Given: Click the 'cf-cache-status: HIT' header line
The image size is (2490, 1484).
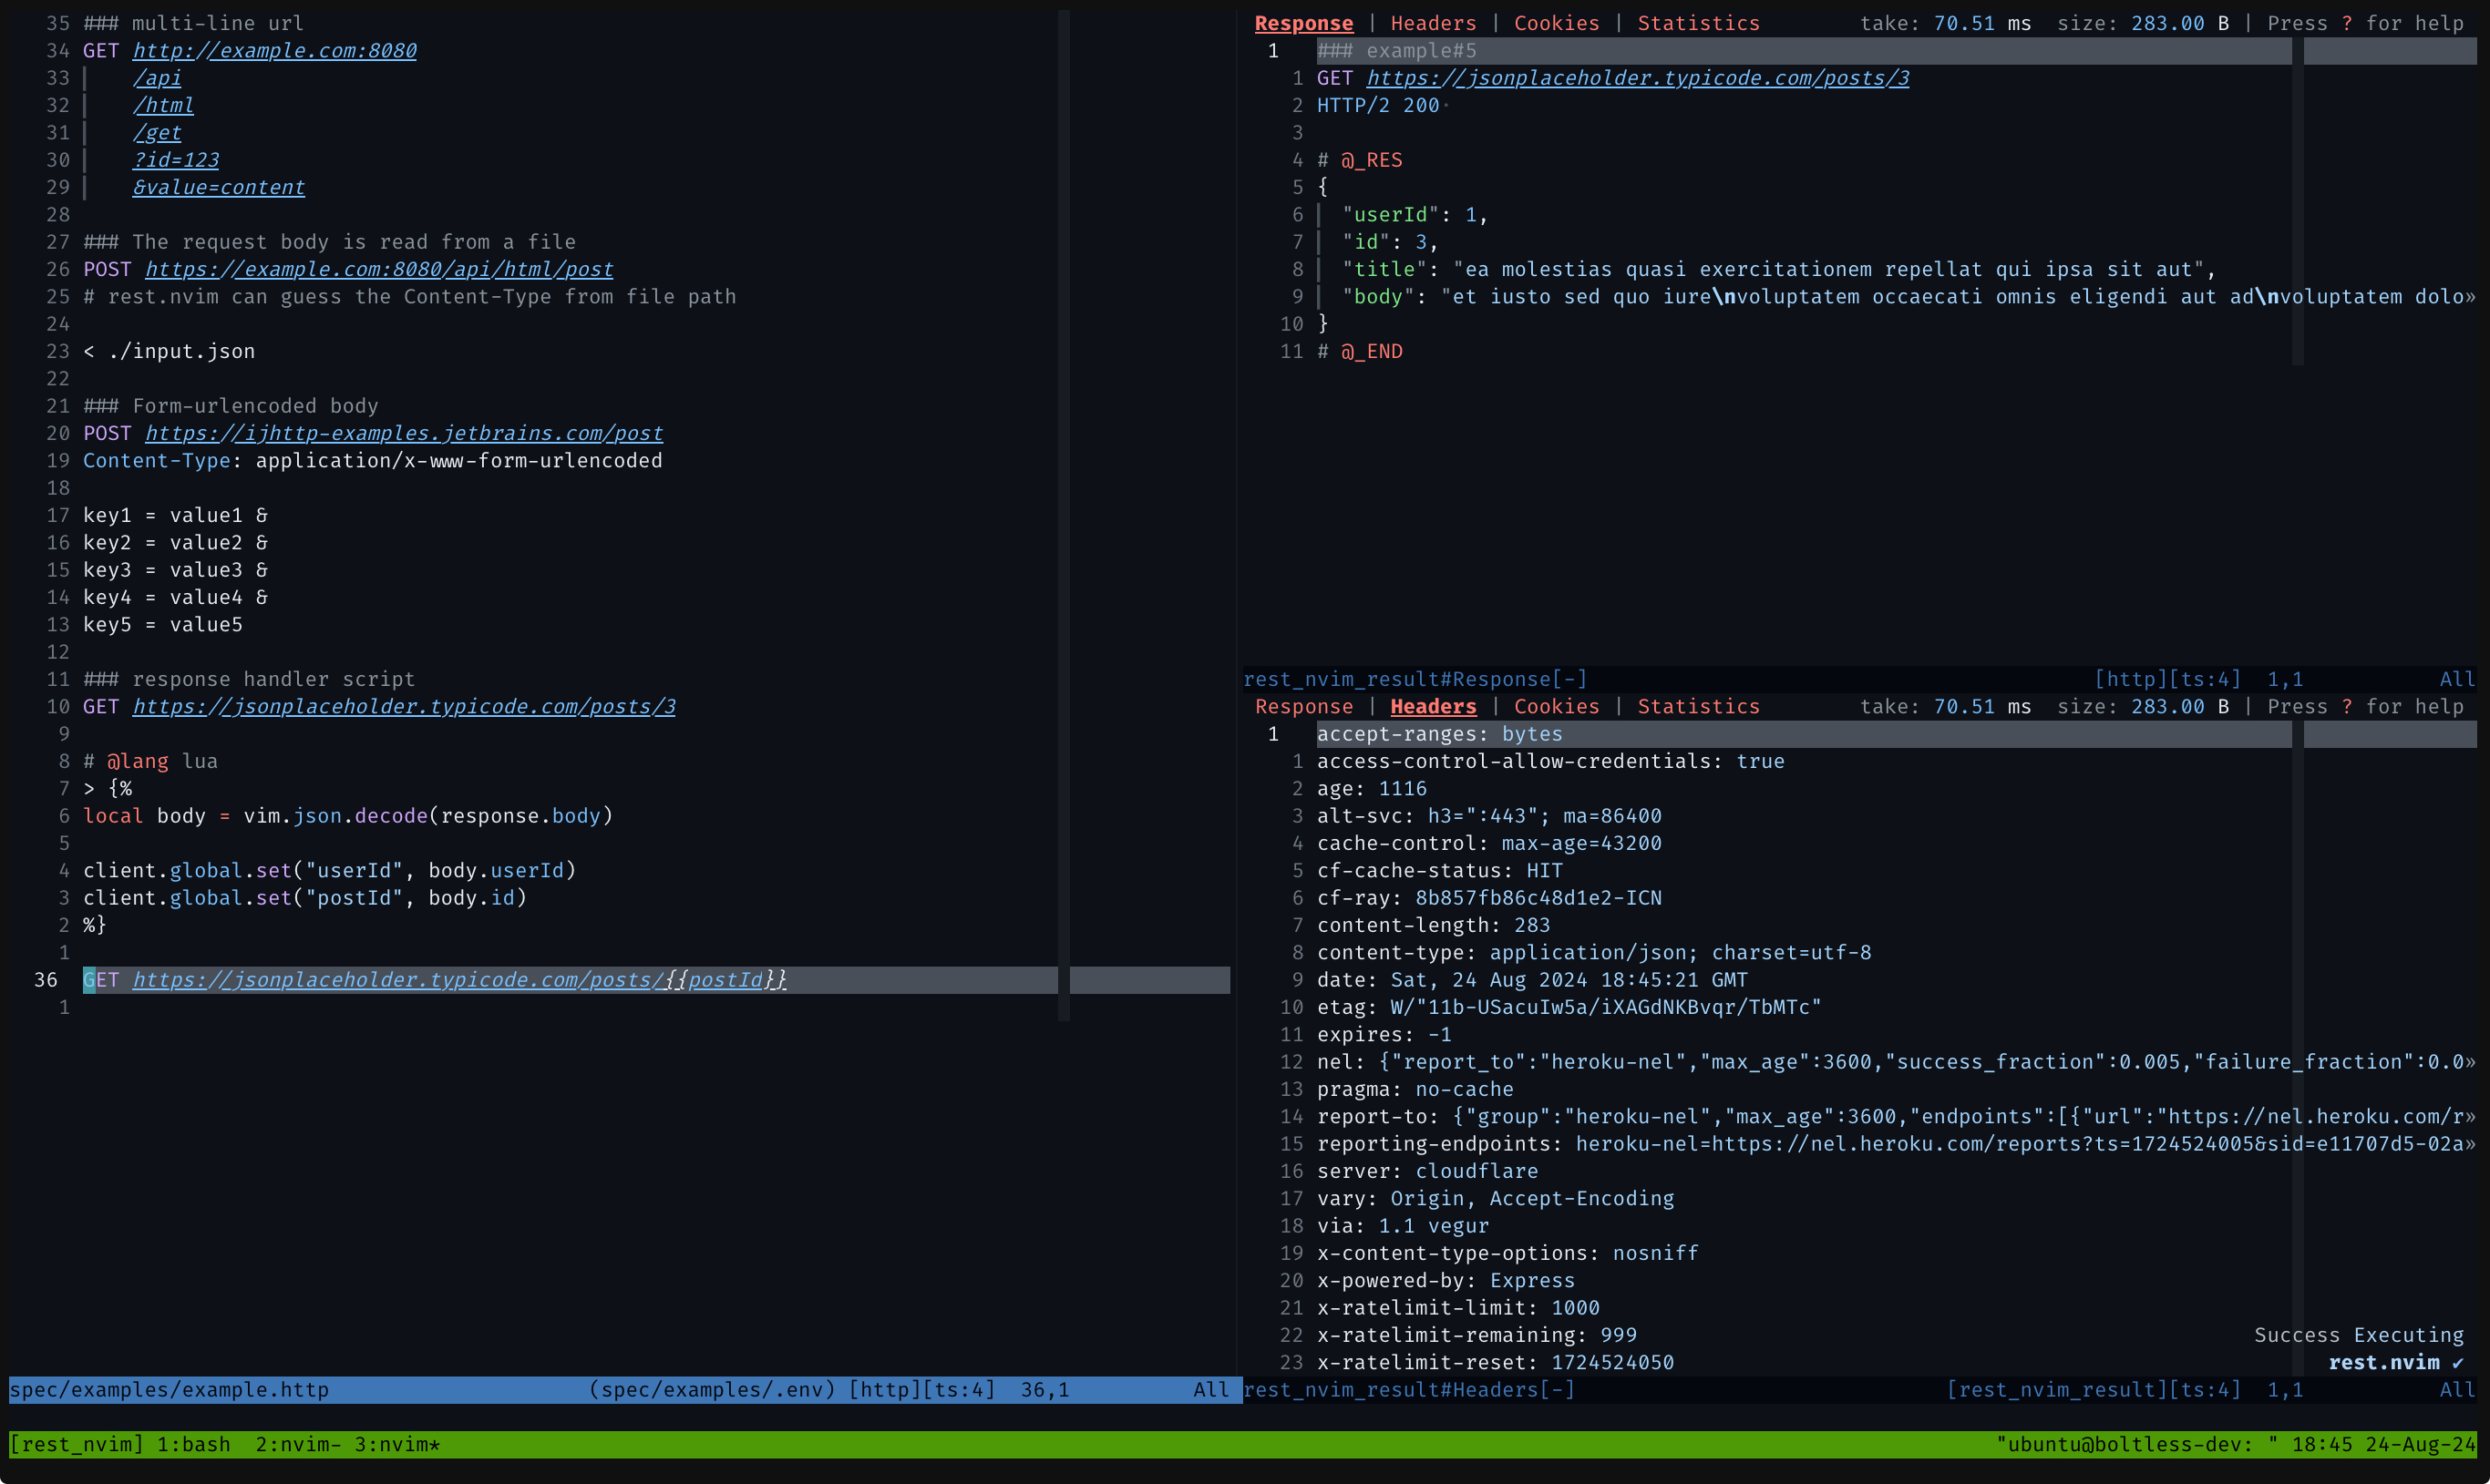Looking at the screenshot, I should [1438, 870].
